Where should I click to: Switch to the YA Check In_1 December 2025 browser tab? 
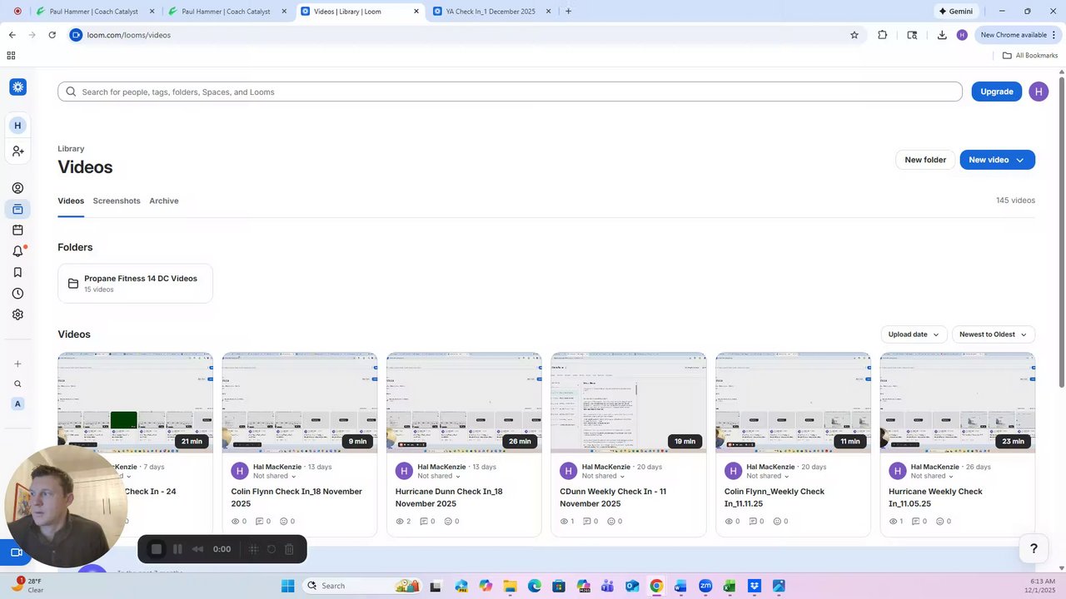tap(490, 12)
